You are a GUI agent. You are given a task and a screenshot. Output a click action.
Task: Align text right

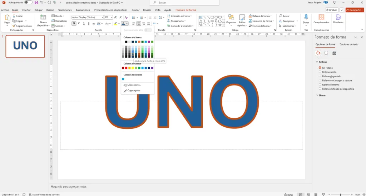144,23
